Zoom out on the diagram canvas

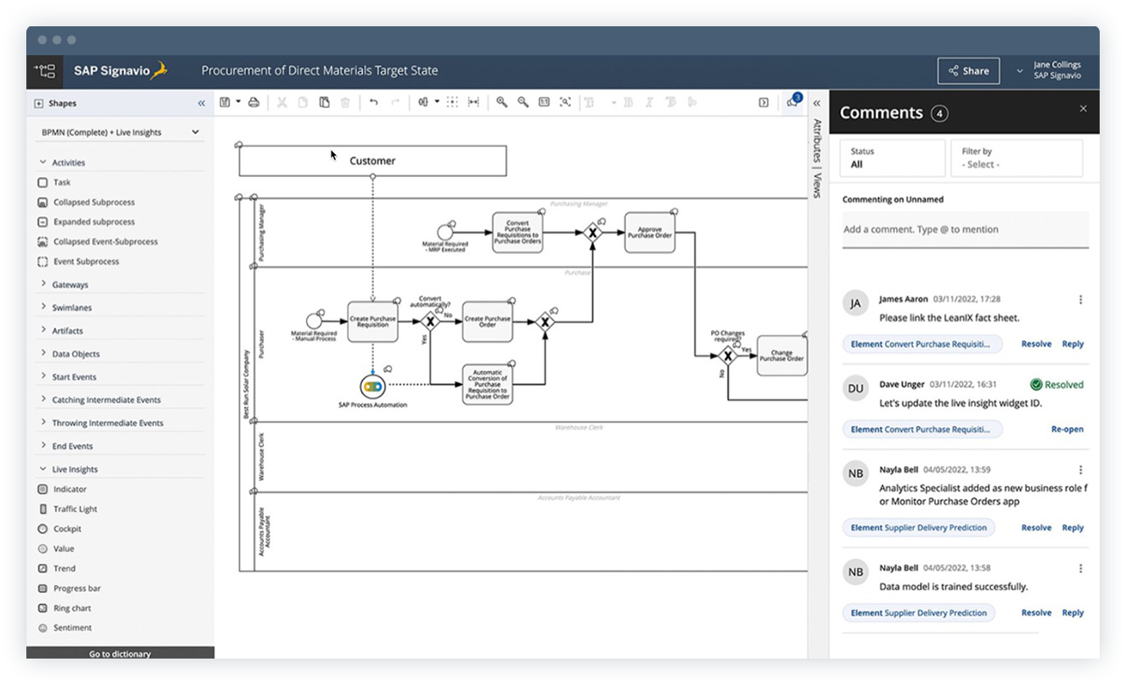coord(524,103)
